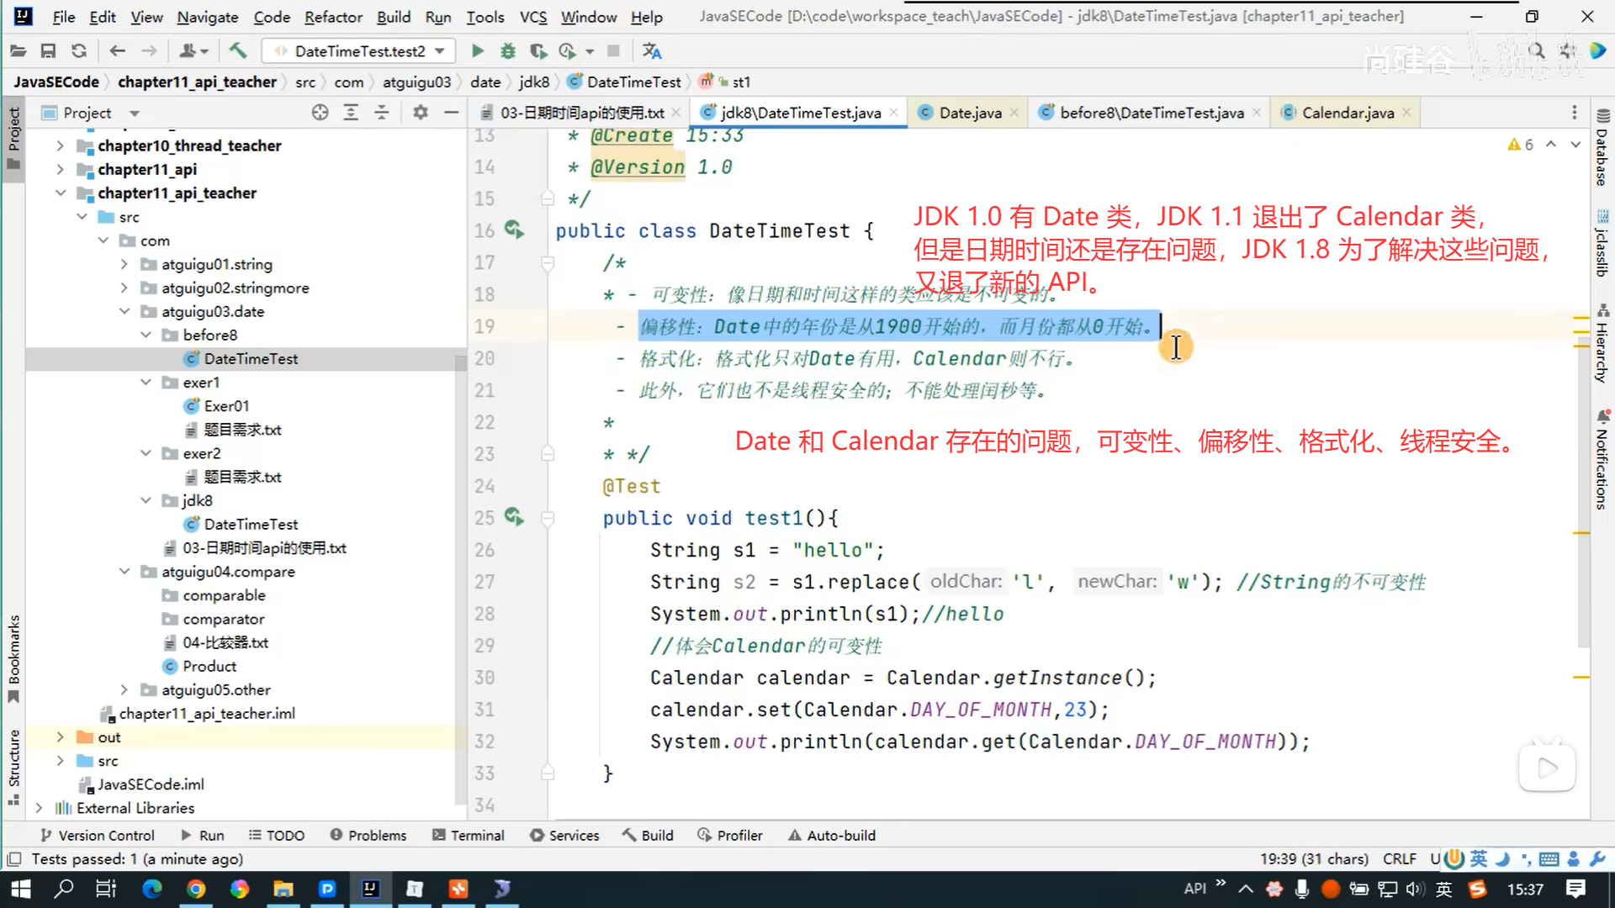Click the Debug bug icon
Image resolution: width=1615 pixels, height=908 pixels.
point(507,51)
